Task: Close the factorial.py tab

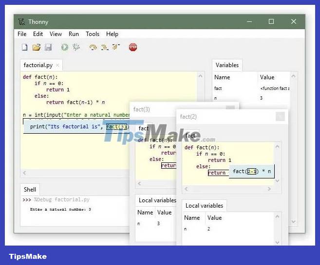Action: point(57,65)
